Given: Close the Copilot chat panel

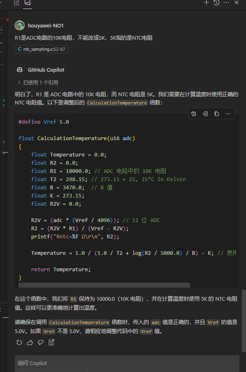Looking at the screenshot, I should tap(237, 2).
